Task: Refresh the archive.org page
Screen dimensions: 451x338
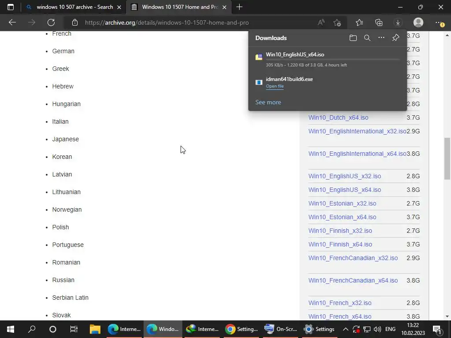Action: pos(51,22)
